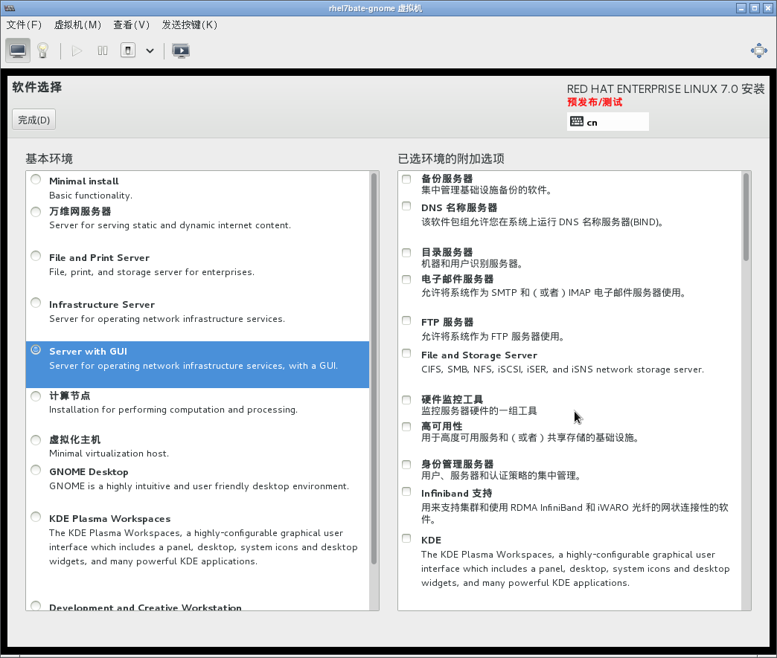Open virtual hardware details lightbulb
Viewport: 777px width, 658px height.
click(43, 51)
